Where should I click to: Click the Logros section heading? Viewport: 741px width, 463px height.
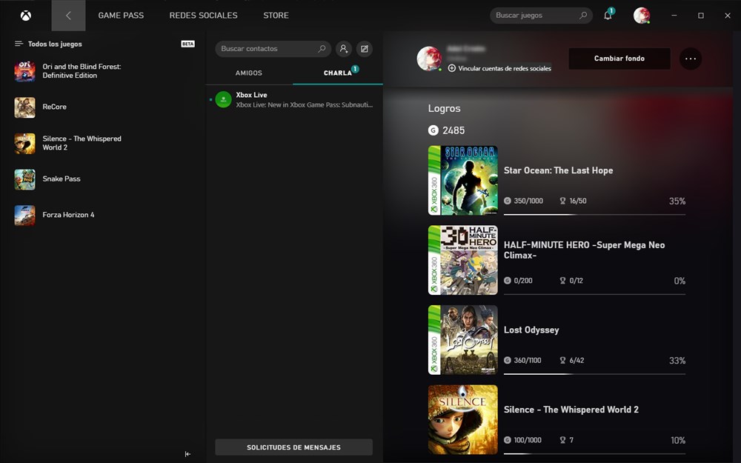tap(444, 108)
